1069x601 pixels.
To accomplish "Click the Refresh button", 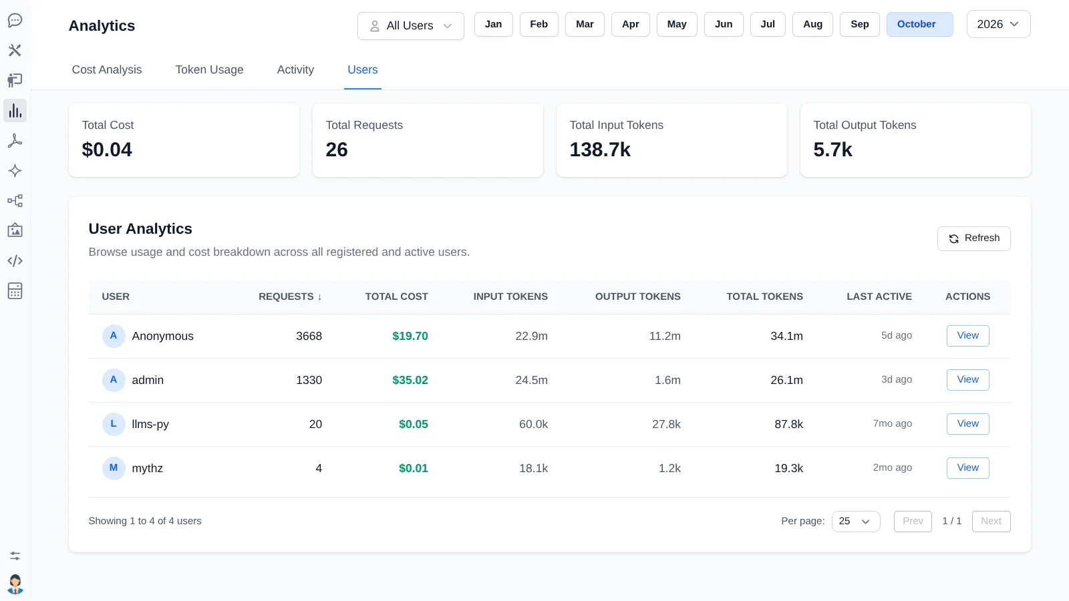I will click(x=973, y=238).
